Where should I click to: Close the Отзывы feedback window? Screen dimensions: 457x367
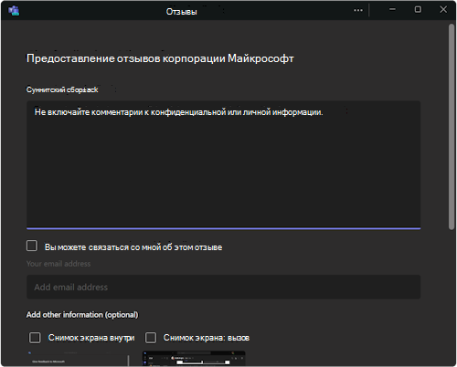(x=443, y=9)
